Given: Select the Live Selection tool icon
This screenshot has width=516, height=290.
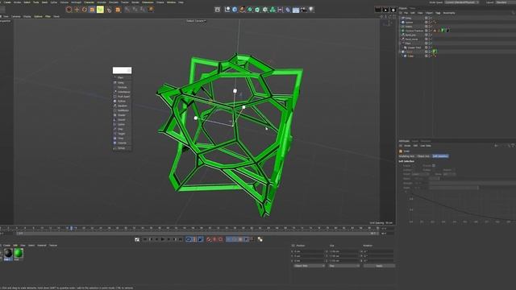Looking at the screenshot, I should pyautogui.click(x=69, y=10).
